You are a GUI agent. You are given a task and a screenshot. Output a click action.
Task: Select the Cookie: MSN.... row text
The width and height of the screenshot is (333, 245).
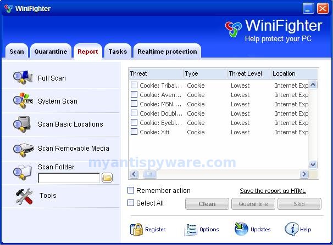click(160, 104)
